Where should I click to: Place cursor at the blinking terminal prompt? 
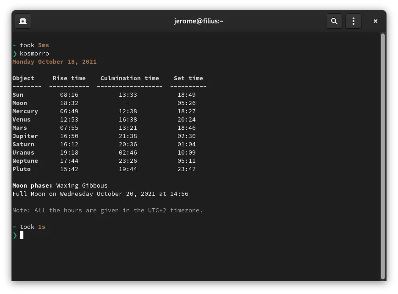coord(21,235)
